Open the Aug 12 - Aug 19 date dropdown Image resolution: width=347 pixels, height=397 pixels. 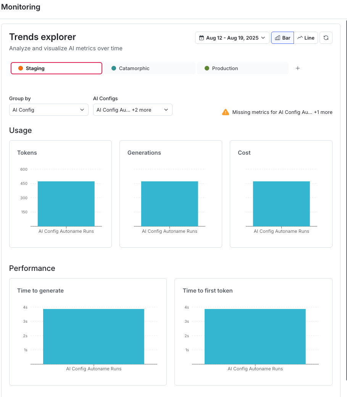click(232, 38)
